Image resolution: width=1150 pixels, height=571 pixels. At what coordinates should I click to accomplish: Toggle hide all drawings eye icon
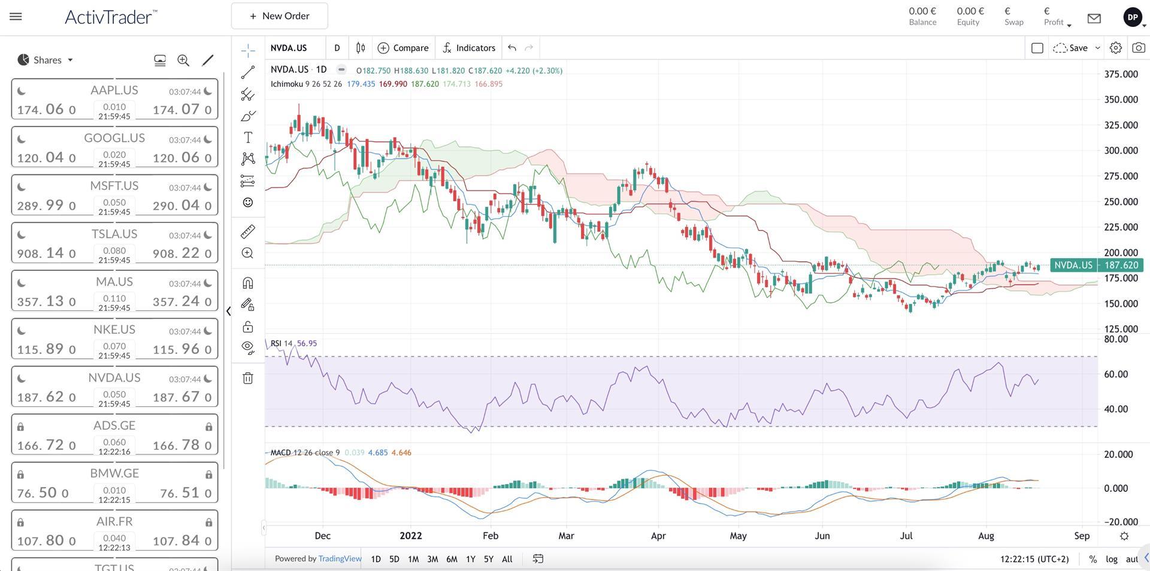[x=248, y=348]
